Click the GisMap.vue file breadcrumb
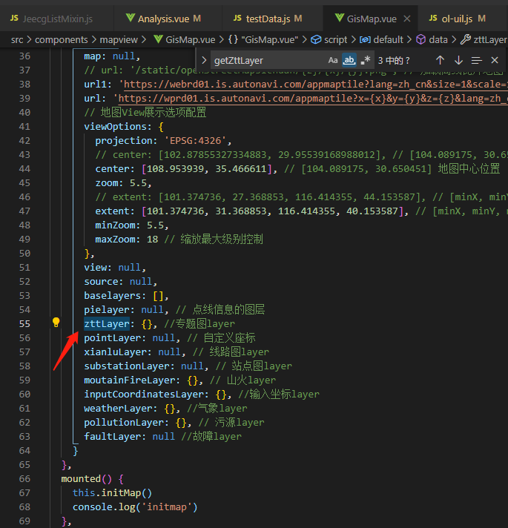Image resolution: width=508 pixels, height=528 pixels. pos(190,40)
